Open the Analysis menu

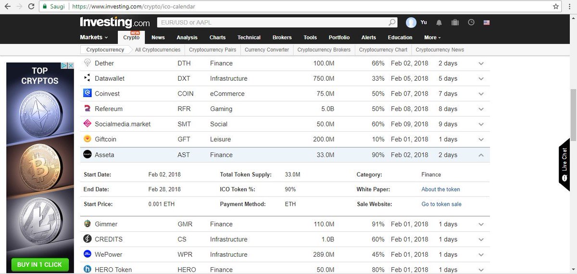[x=187, y=37]
